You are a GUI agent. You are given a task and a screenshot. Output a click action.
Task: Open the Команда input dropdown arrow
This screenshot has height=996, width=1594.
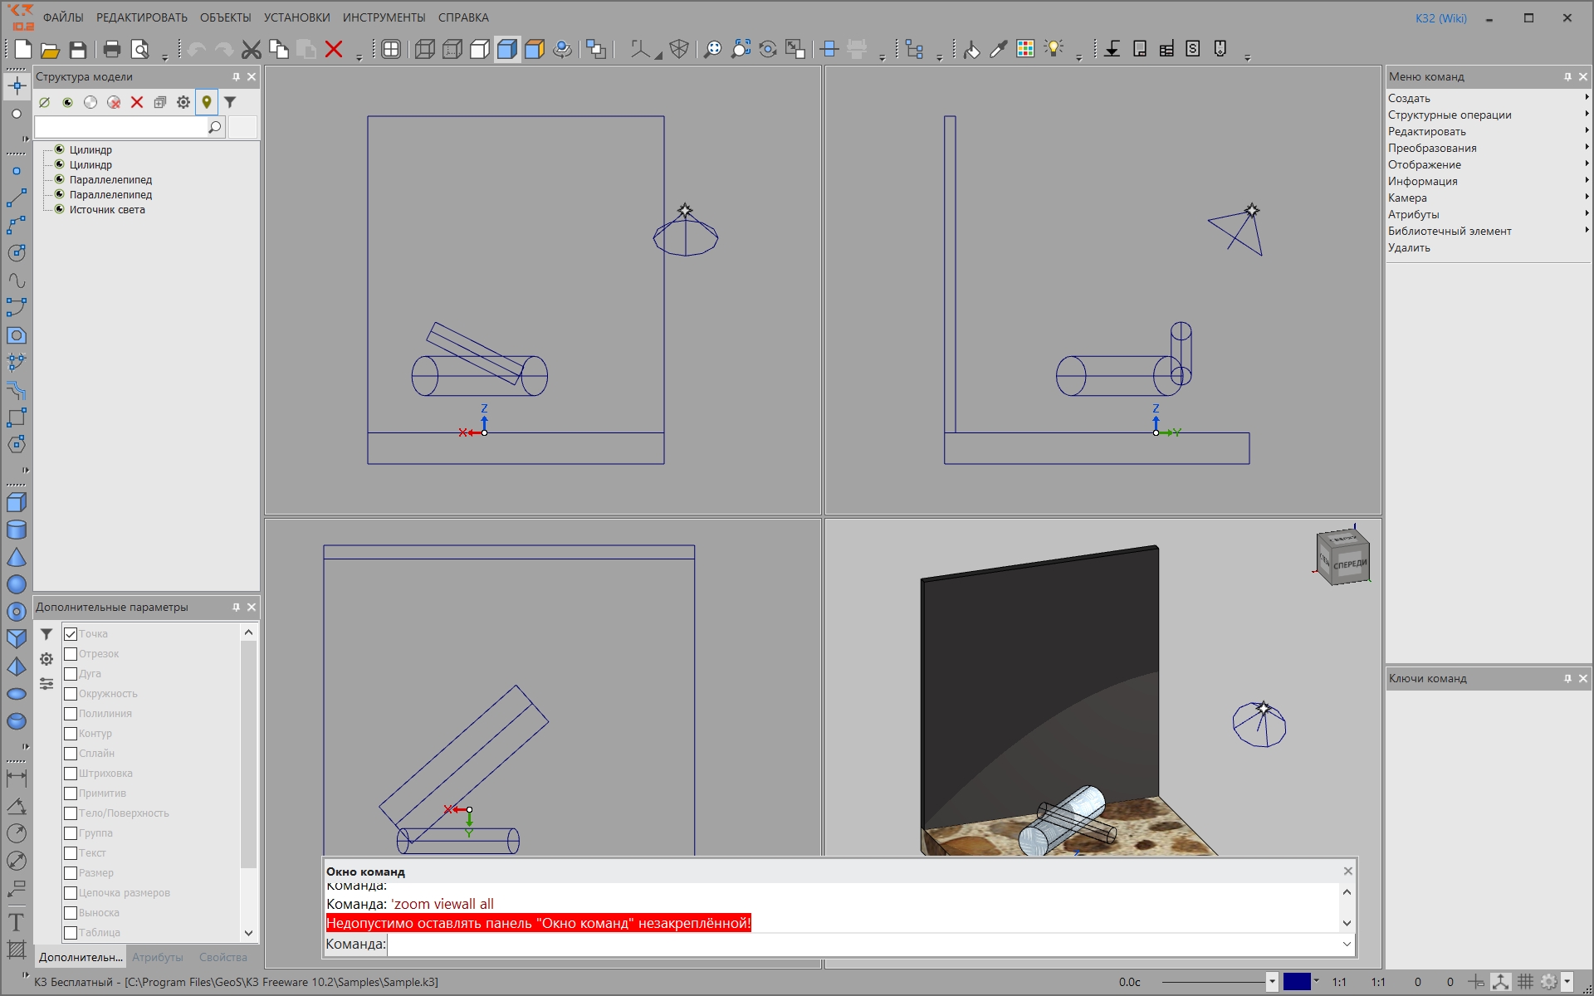click(1347, 944)
